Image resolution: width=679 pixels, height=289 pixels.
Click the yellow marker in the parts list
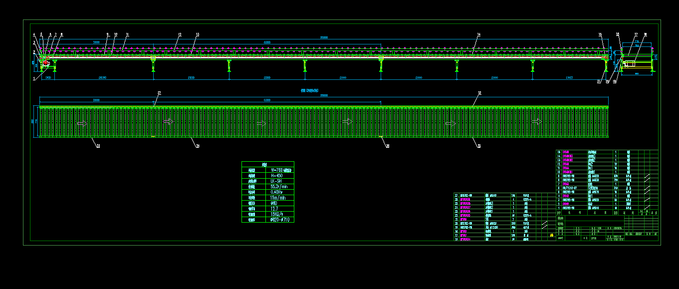[551, 235]
